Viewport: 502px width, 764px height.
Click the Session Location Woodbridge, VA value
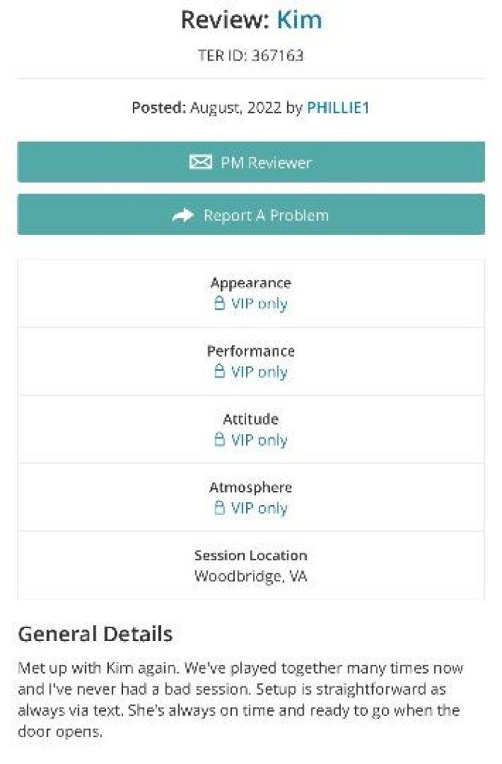[x=251, y=576]
